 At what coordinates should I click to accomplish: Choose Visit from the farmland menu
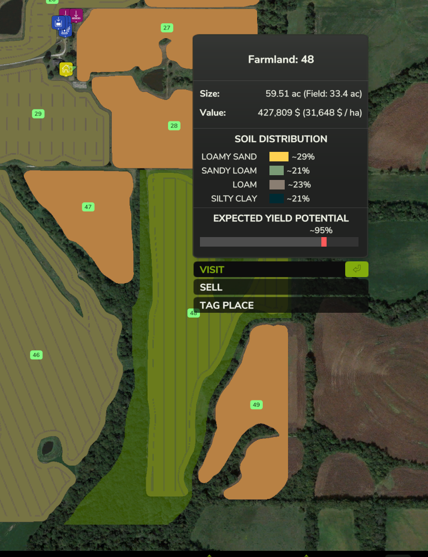(x=269, y=269)
